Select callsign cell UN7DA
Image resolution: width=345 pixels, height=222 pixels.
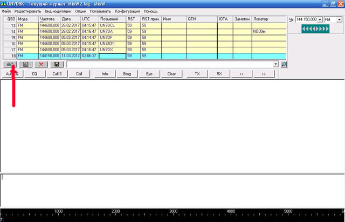[x=113, y=32]
